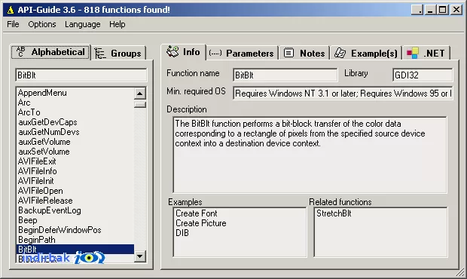This screenshot has height=279, width=467.
Task: Select BeginPath in the function list
Action: pyautogui.click(x=75, y=240)
